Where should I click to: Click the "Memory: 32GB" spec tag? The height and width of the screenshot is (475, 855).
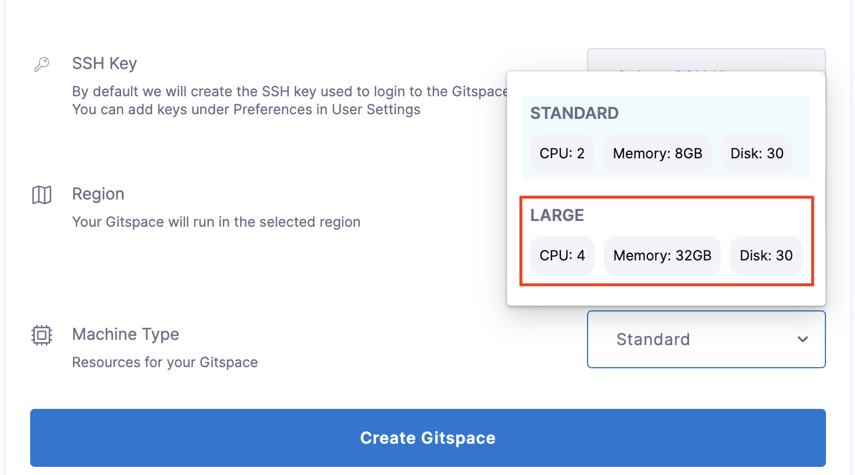pos(662,256)
